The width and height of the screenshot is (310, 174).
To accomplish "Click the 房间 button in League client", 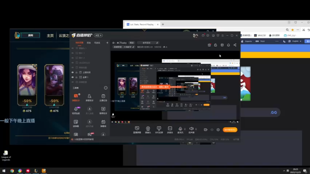I will [x=31, y=35].
